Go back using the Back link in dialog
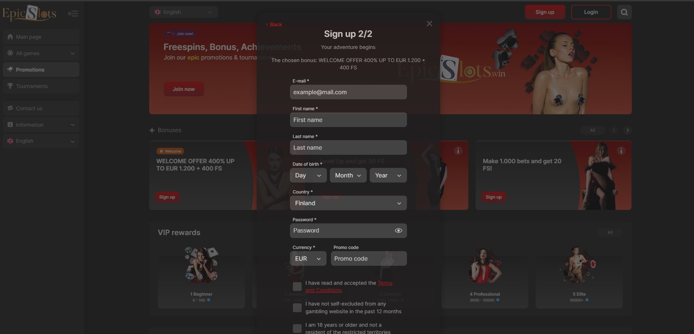 (x=274, y=24)
